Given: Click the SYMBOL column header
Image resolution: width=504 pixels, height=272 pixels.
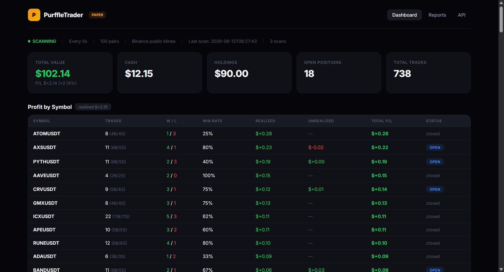Looking at the screenshot, I should (x=42, y=121).
